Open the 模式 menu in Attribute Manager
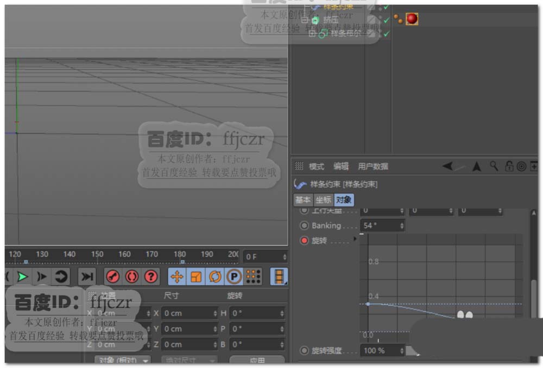543x368 pixels. pyautogui.click(x=317, y=166)
